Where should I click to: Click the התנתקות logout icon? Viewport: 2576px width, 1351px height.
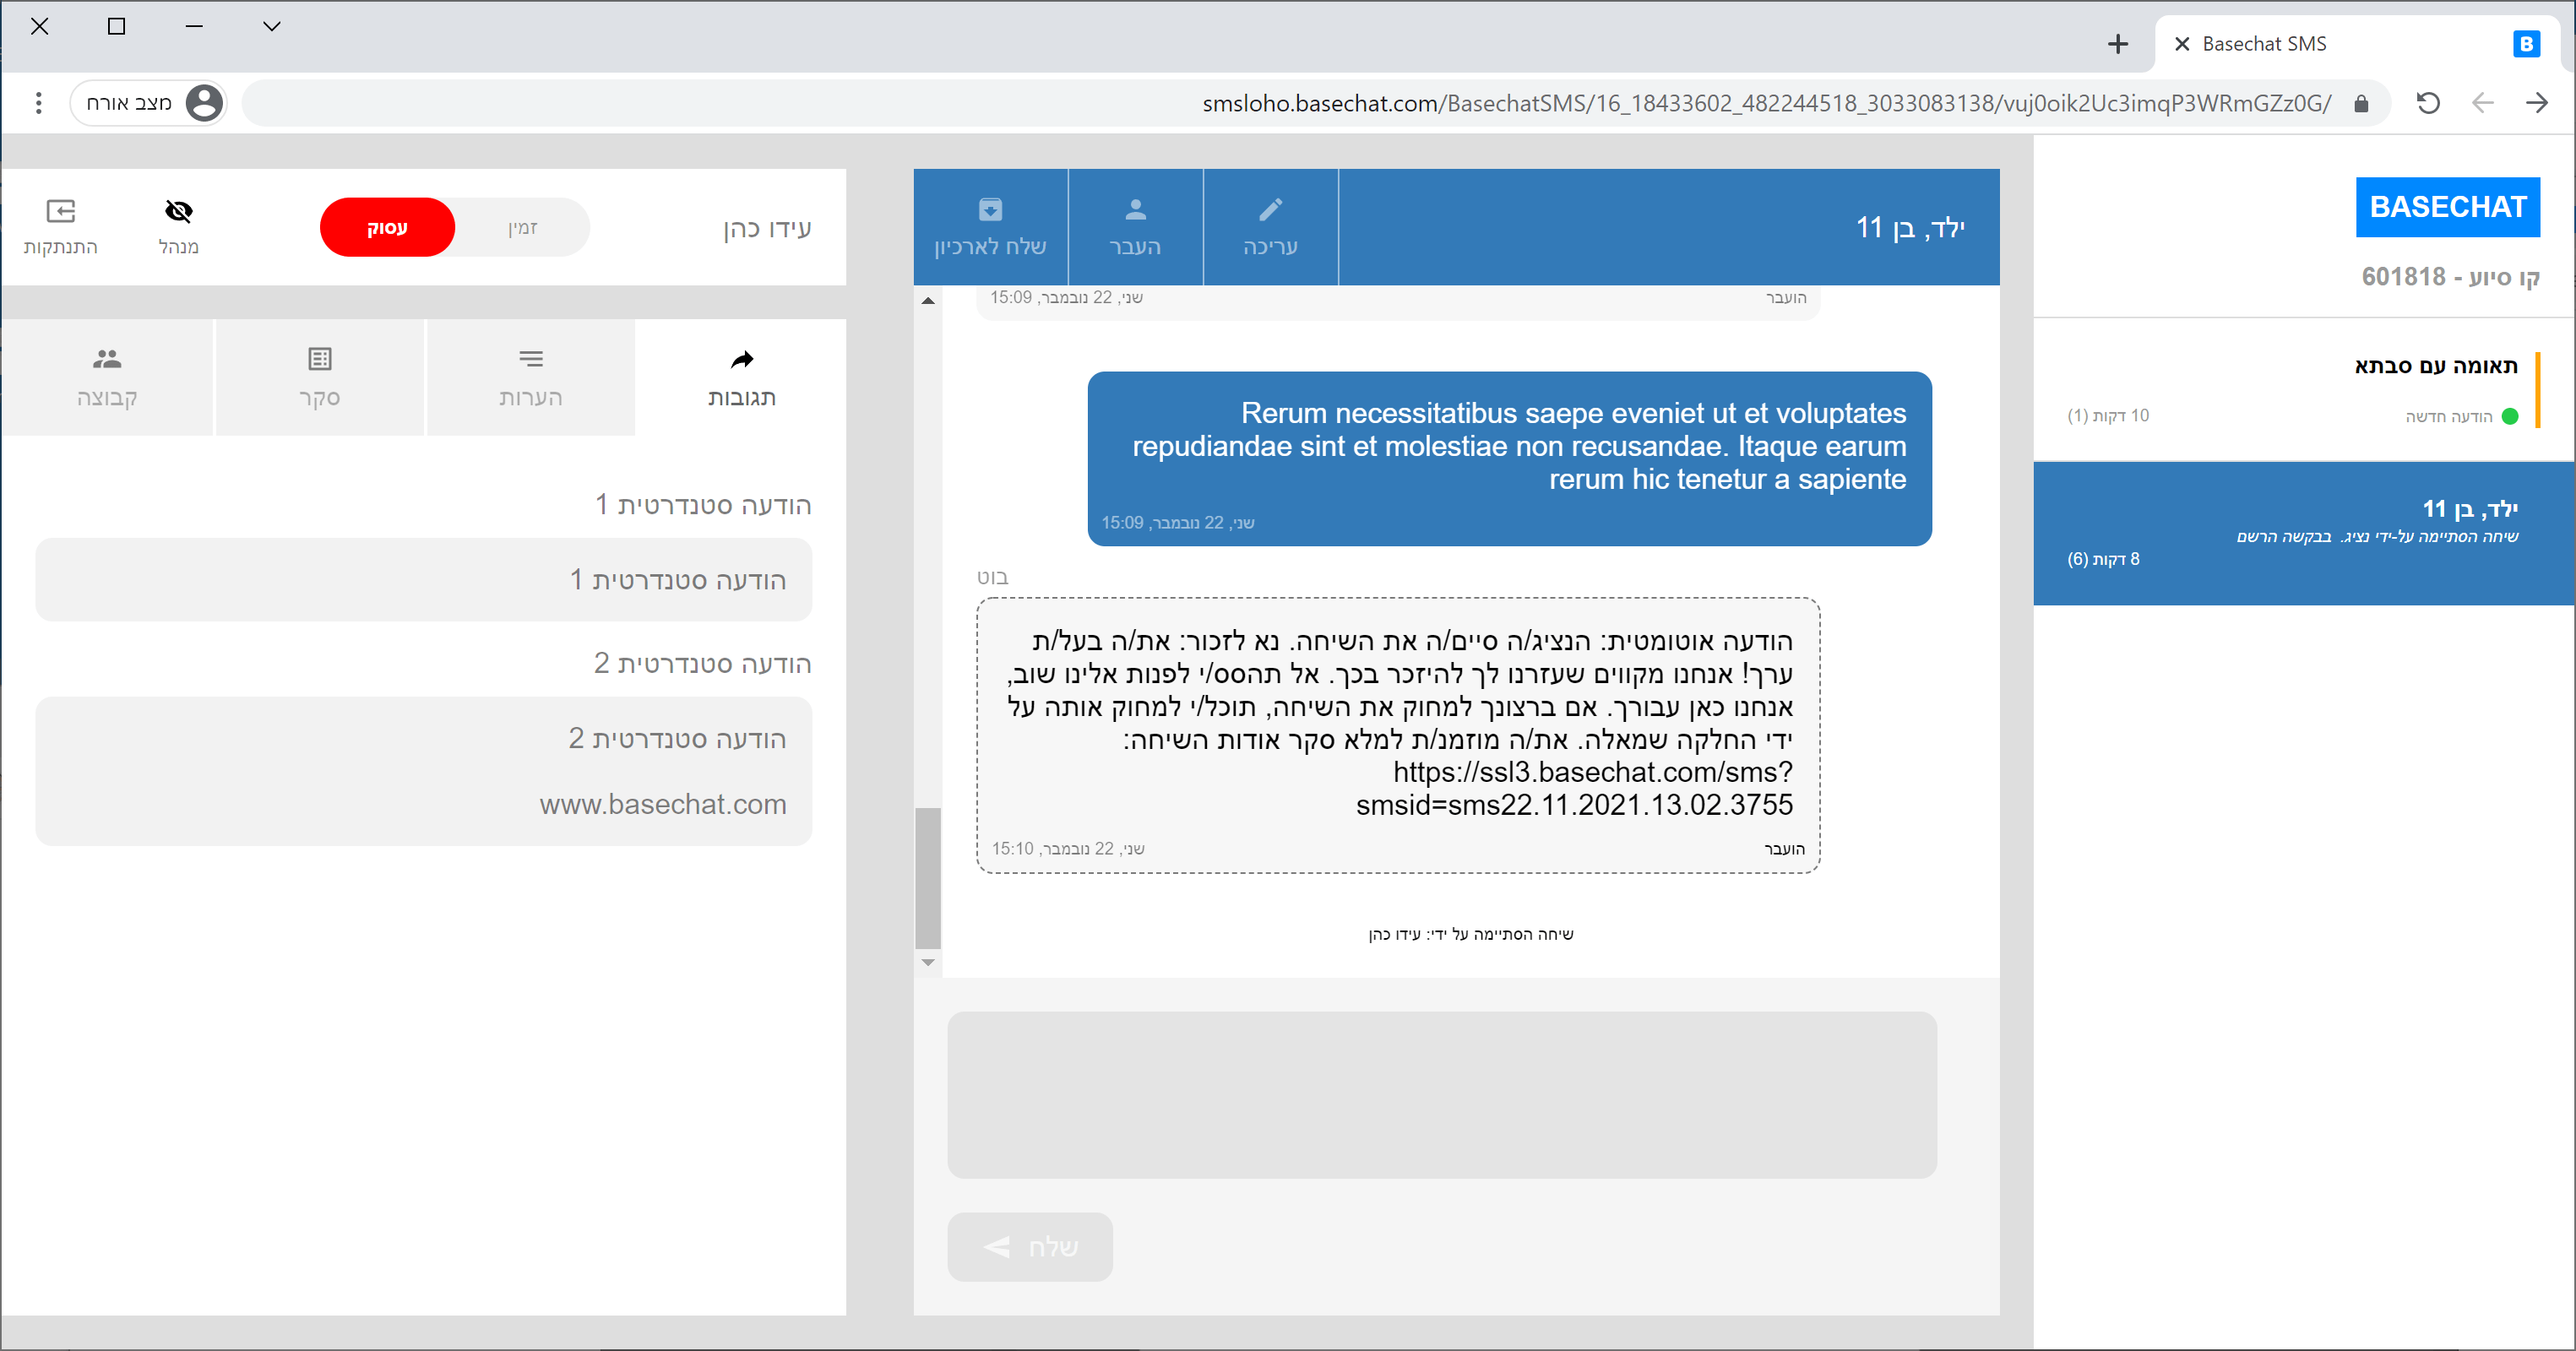[x=61, y=211]
